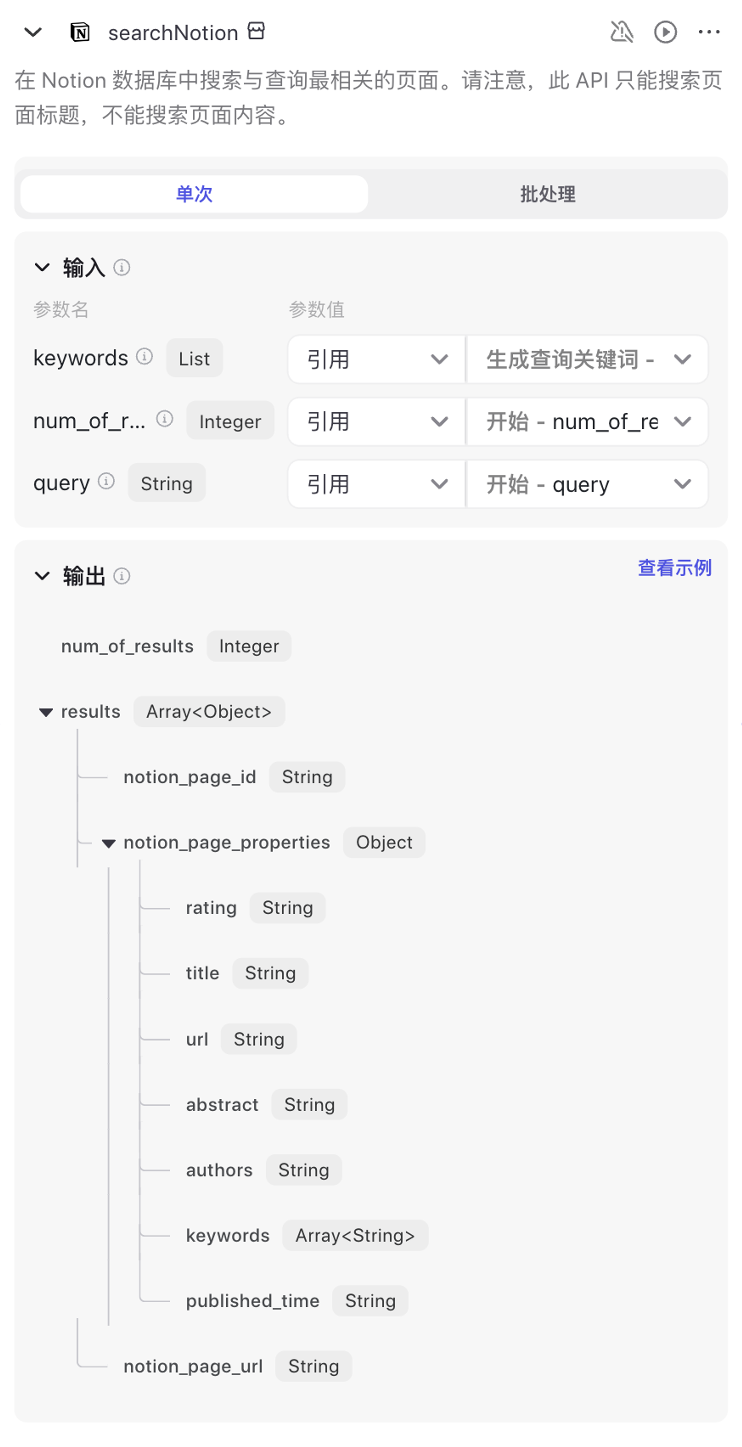Click the 查看示例 link
742x1447 pixels.
674,568
